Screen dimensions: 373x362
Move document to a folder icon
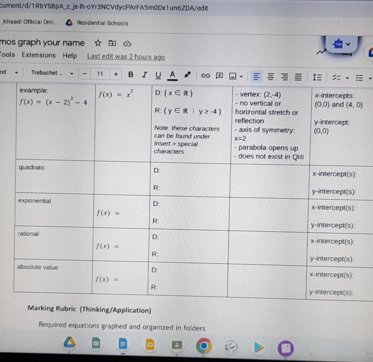click(112, 43)
